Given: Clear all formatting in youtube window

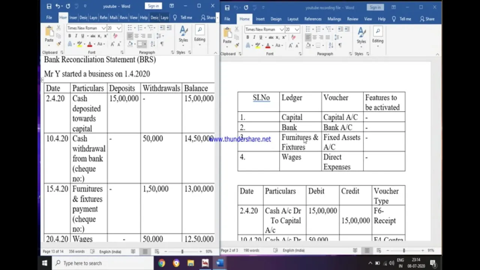Looking at the screenshot, I should [x=115, y=36].
